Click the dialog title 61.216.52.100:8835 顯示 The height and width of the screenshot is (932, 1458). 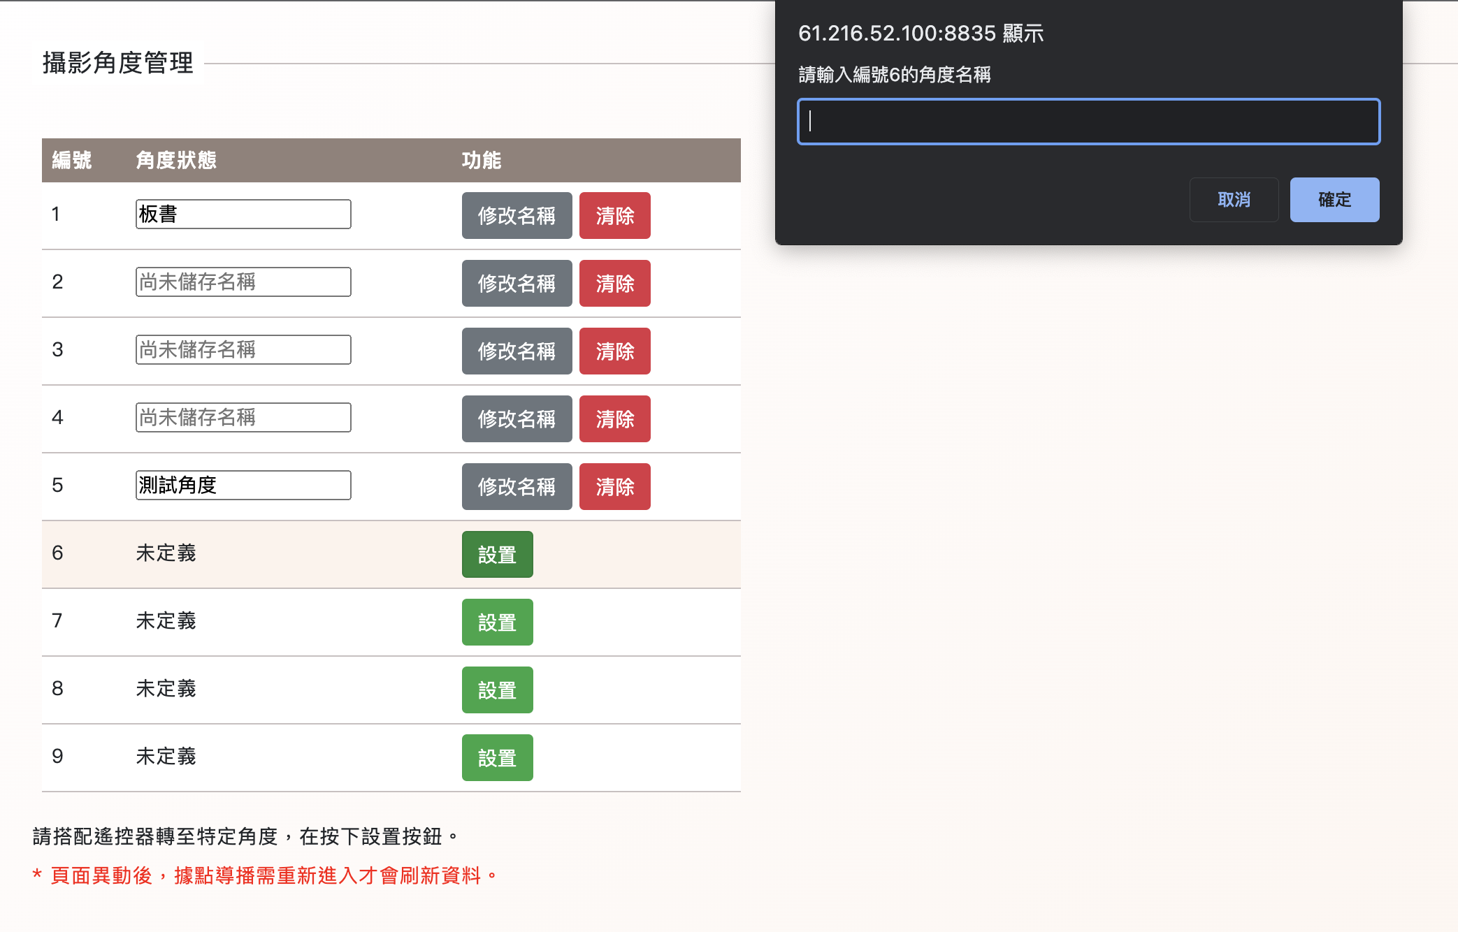coord(921,33)
